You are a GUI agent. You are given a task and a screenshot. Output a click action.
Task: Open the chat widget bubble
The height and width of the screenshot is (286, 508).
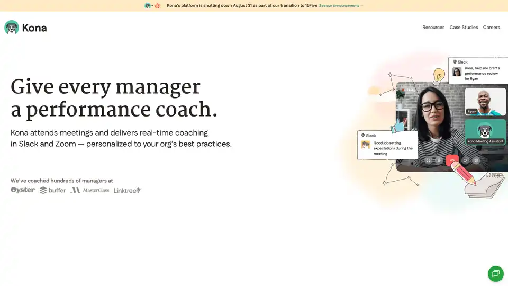[495, 273]
